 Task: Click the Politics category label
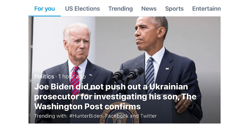pyautogui.click(x=44, y=76)
